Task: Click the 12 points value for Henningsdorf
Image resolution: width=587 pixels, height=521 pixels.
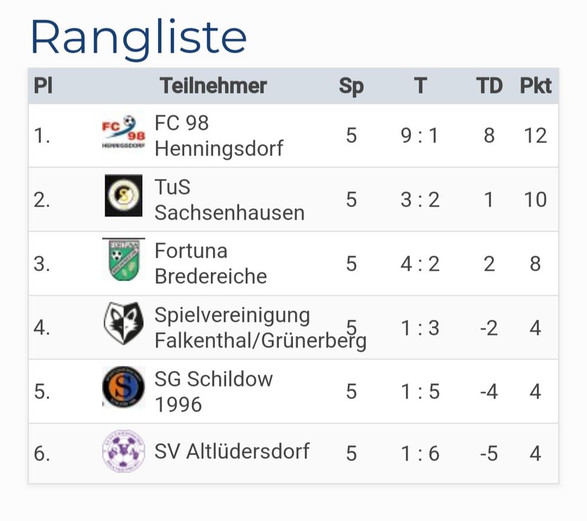Action: click(536, 136)
